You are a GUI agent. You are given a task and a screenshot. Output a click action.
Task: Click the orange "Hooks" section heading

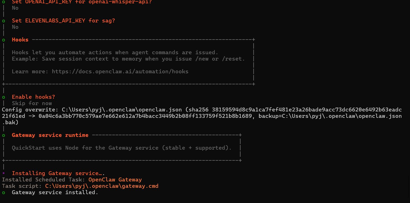[20, 40]
